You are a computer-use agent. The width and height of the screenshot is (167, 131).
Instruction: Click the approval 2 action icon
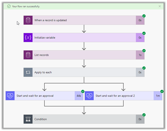[89, 96]
